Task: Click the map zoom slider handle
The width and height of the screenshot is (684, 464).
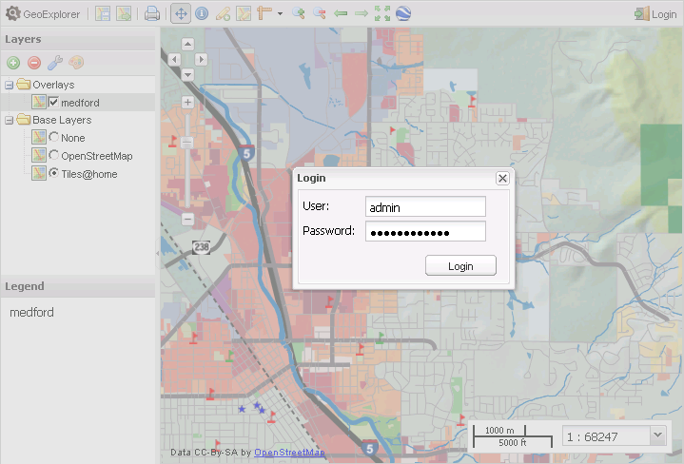Action: pos(187,142)
